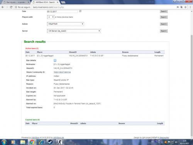Open Steam from the taskbar
The width and height of the screenshot is (193, 145).
click(x=50, y=142)
